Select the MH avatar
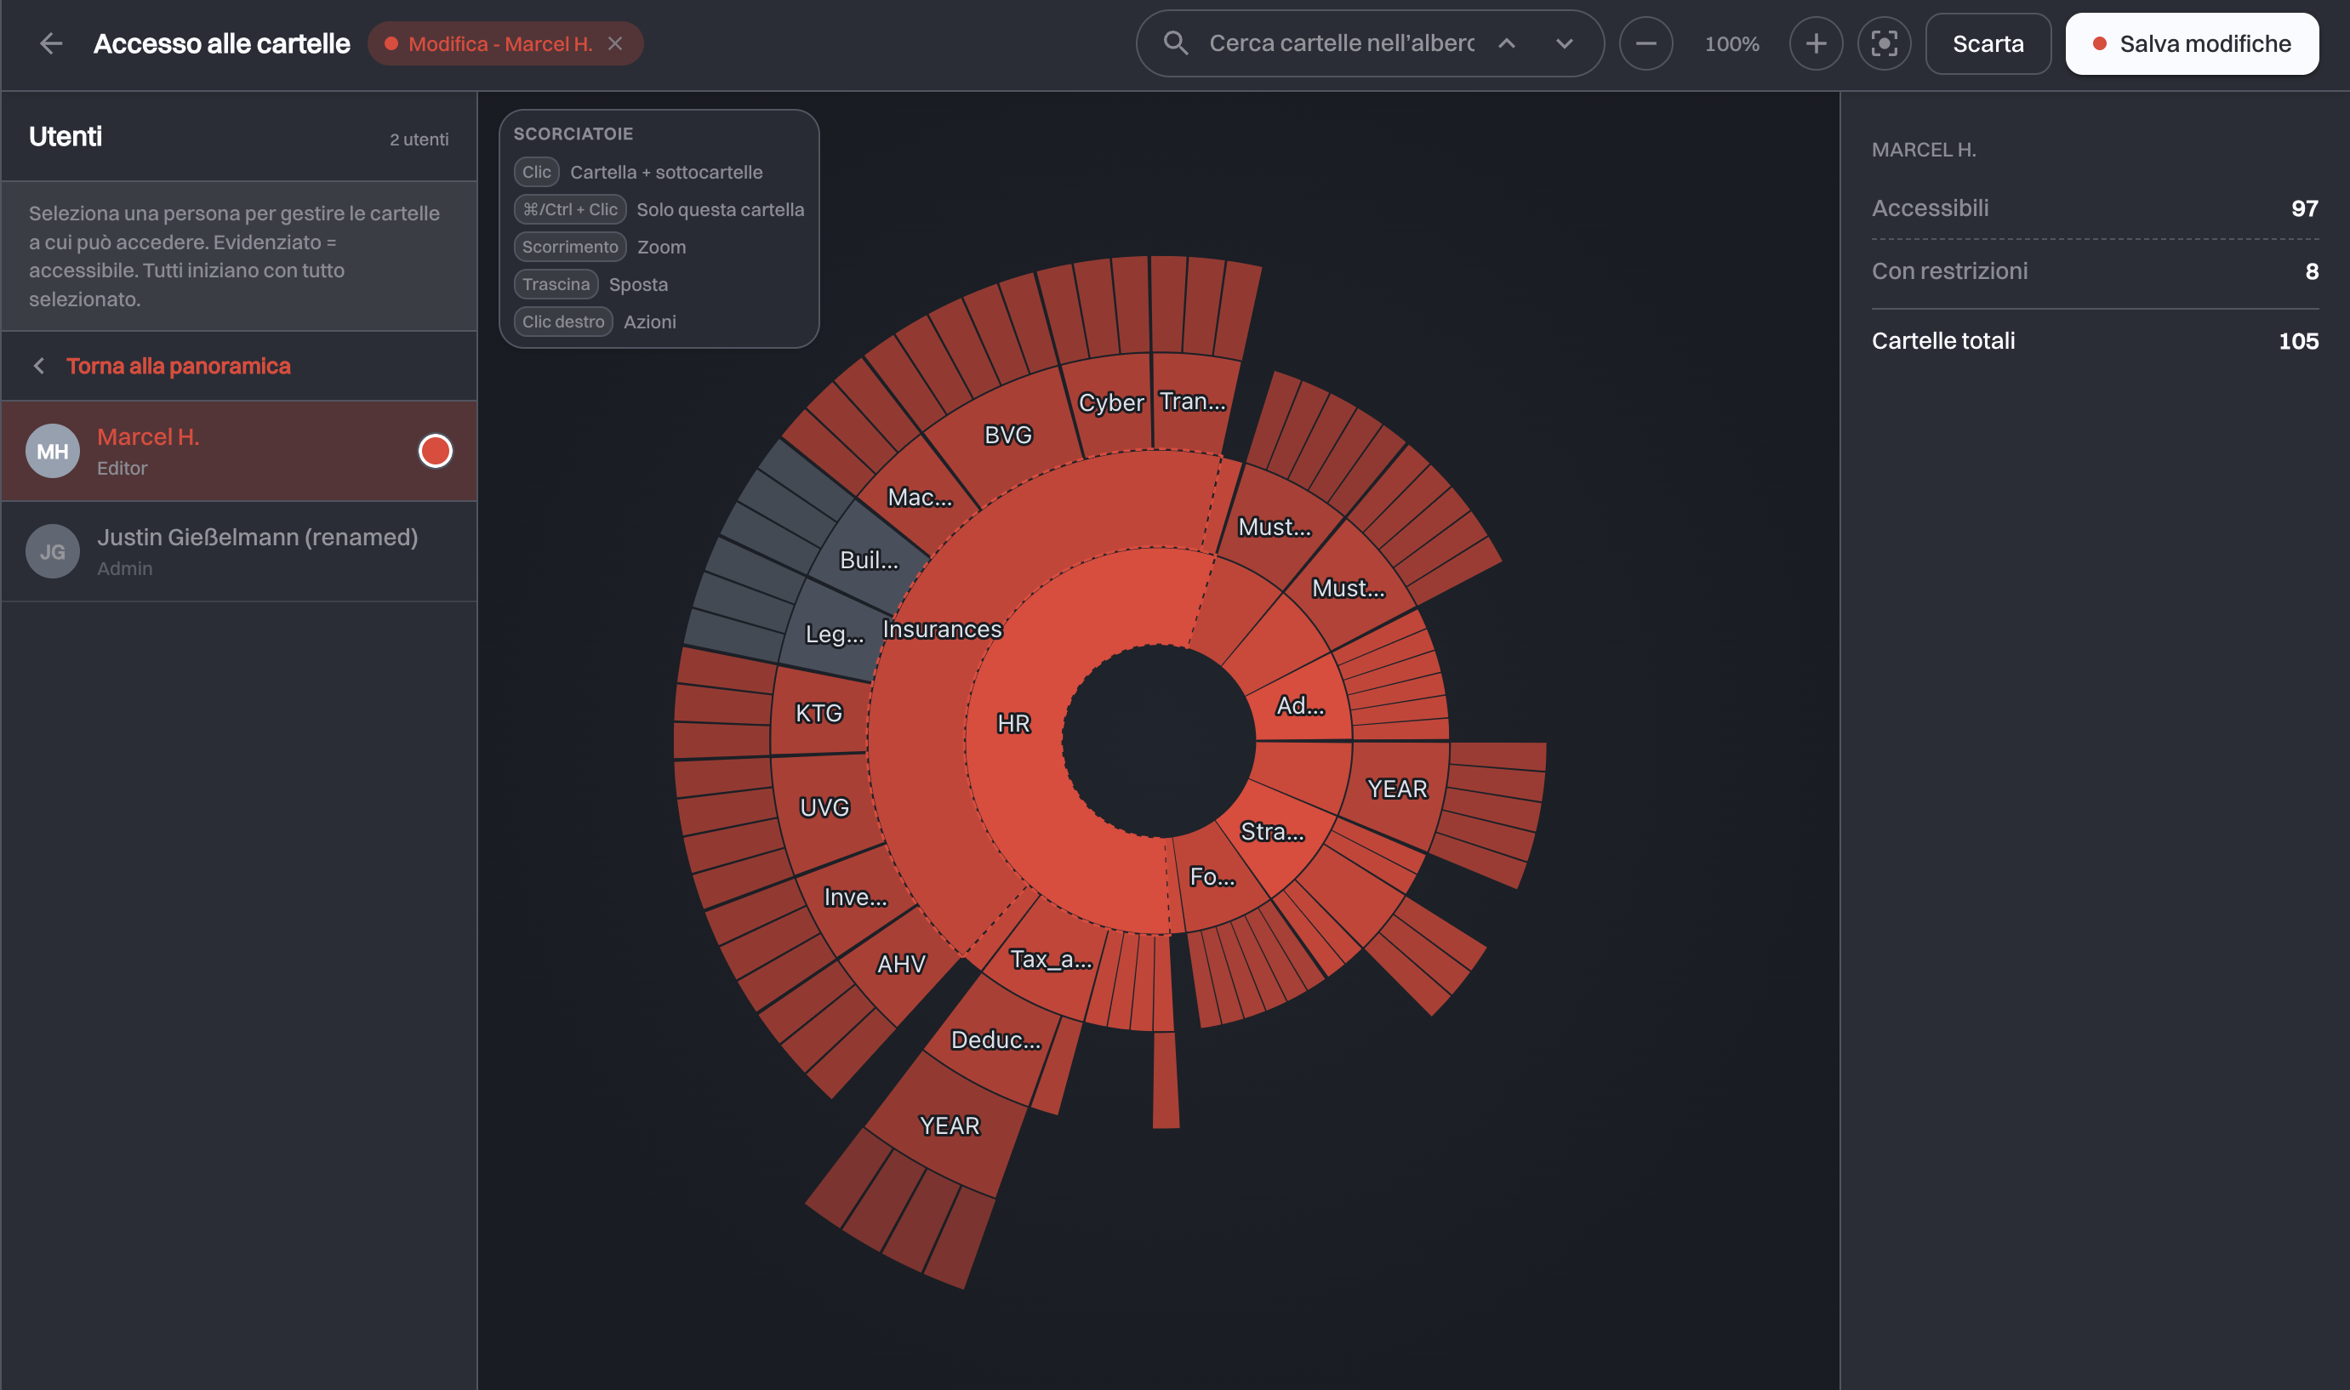Screen dimensions: 2350x1390 pyautogui.click(x=53, y=452)
